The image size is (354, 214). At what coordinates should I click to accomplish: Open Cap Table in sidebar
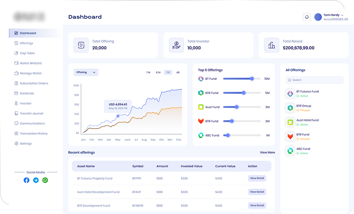[x=27, y=53]
